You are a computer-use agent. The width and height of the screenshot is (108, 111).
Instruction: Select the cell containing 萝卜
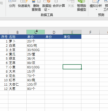click(x=17, y=41)
